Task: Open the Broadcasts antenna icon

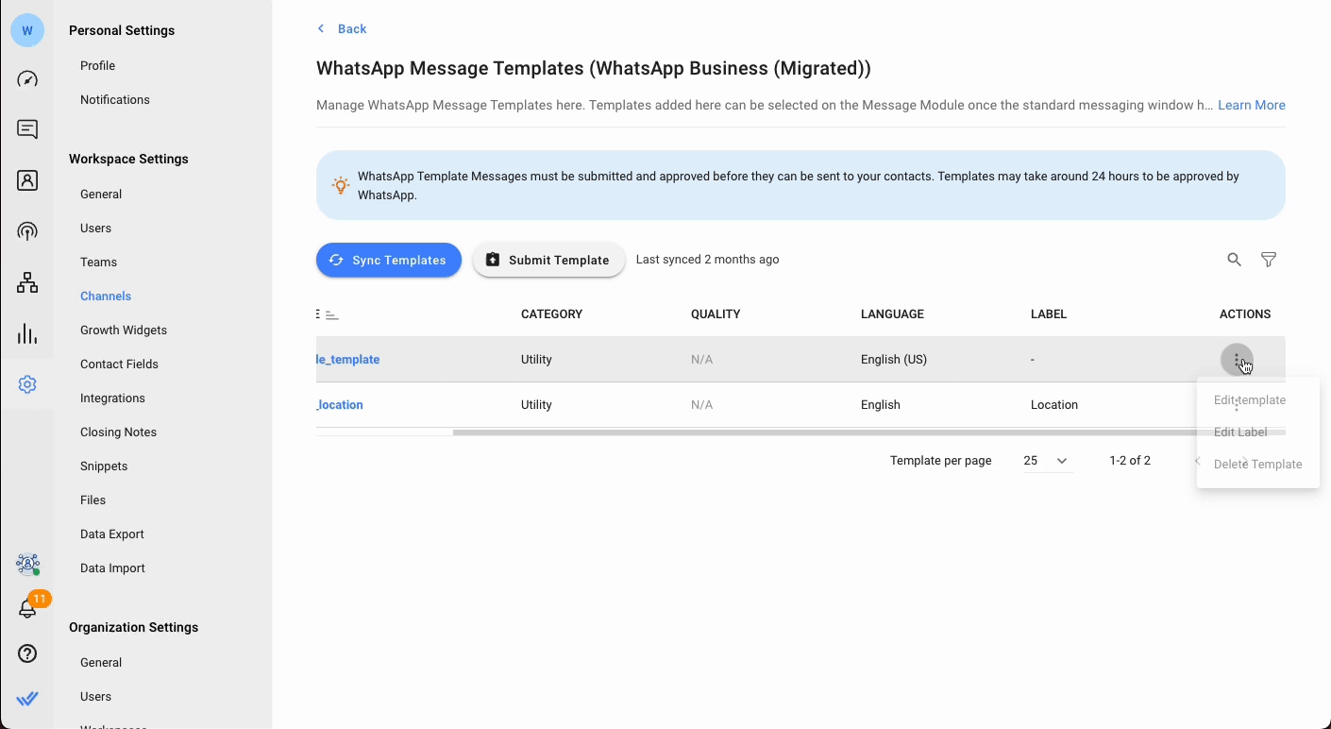Action: pyautogui.click(x=27, y=231)
